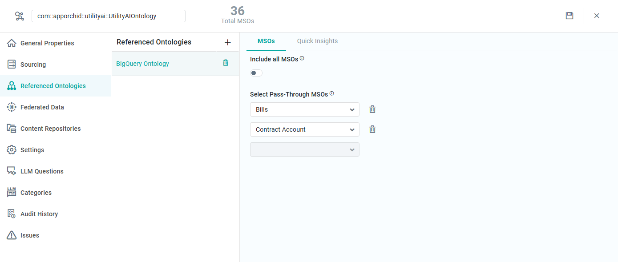
Task: Remove the Bills pass-through MSO
Action: tap(372, 109)
